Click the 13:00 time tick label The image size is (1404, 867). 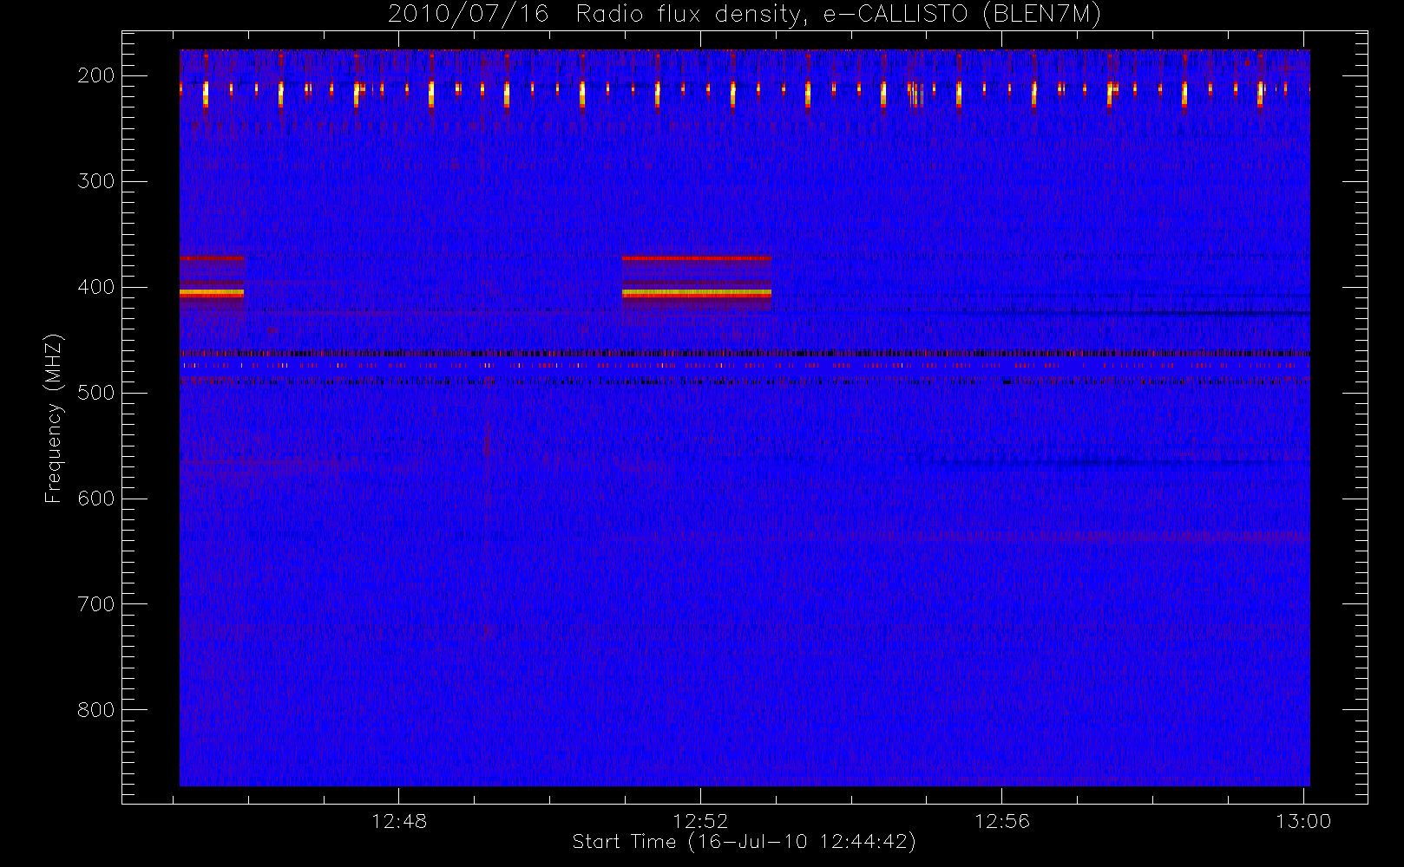(1303, 821)
